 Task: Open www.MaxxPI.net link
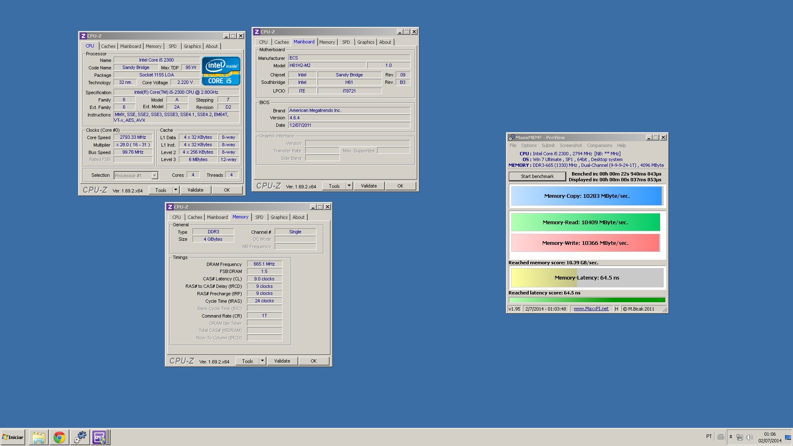pyautogui.click(x=591, y=308)
